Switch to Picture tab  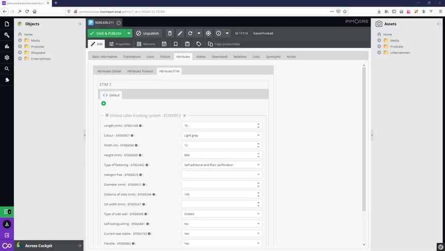click(x=165, y=57)
